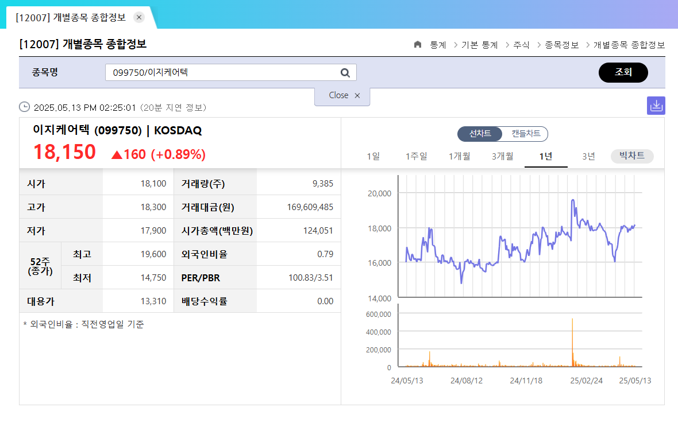The height and width of the screenshot is (423, 678).
Task: Select the 1일 chart period tab
Action: [373, 156]
